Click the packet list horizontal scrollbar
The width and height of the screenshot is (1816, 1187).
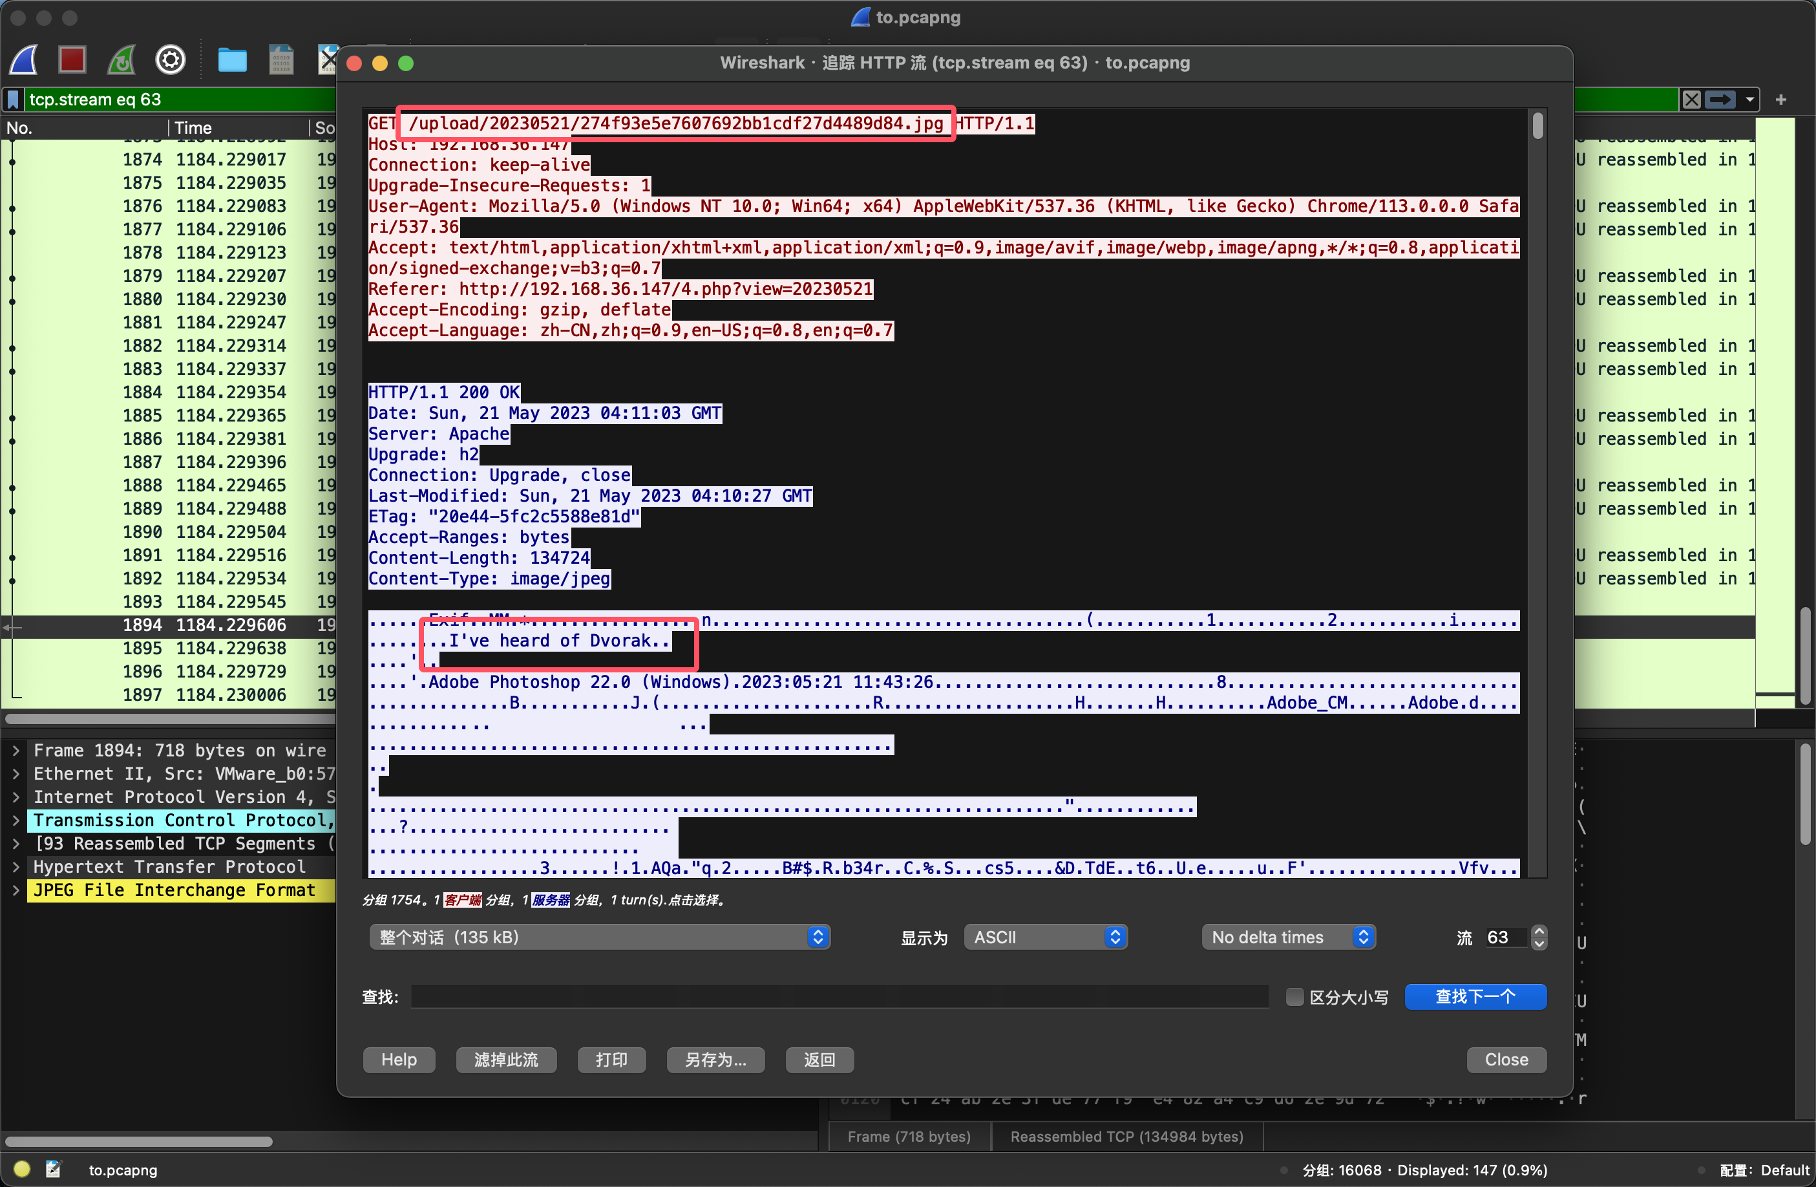coord(170,718)
